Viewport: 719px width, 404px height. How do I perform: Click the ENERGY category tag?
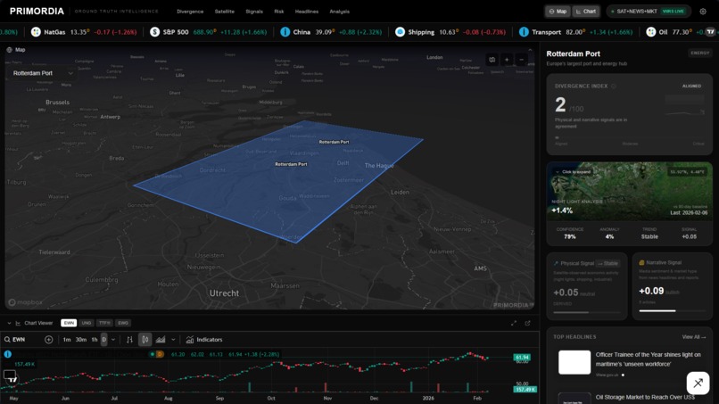click(x=699, y=54)
